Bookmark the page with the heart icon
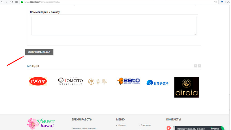The width and height of the screenshot is (231, 130). click(x=215, y=2)
